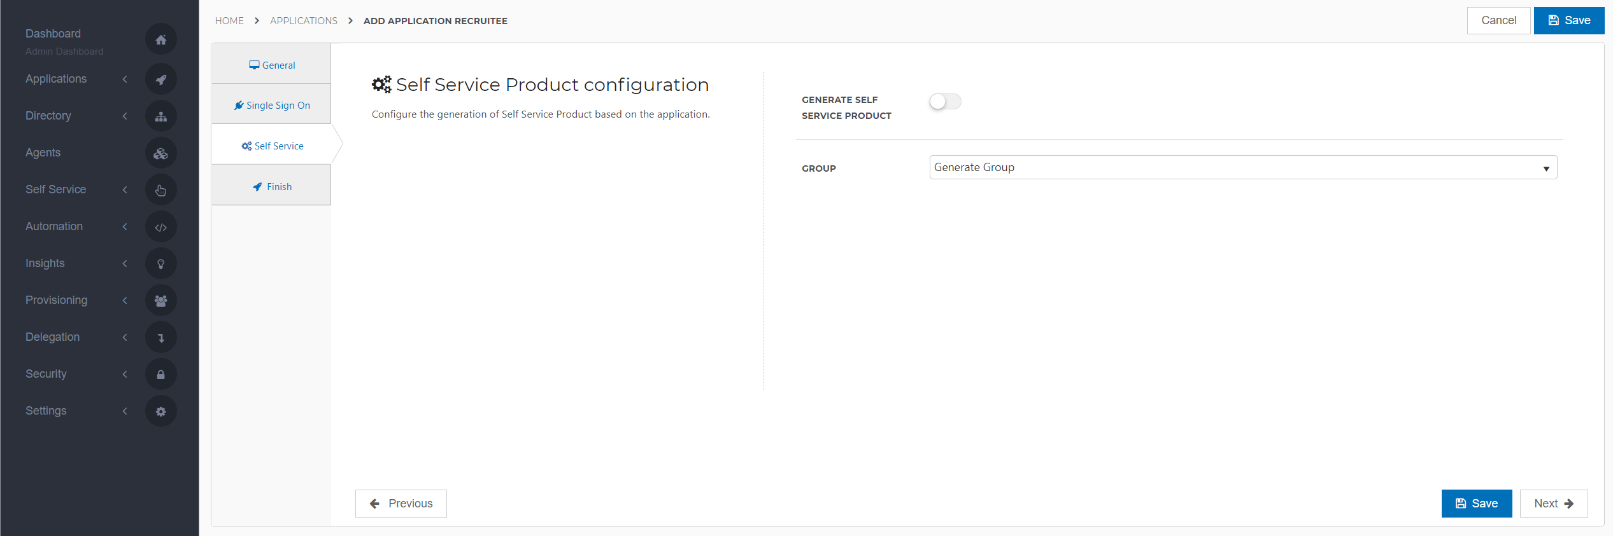Screen dimensions: 1613x536
Task: Click the 'GROUP' field label
Action: pyautogui.click(x=819, y=168)
